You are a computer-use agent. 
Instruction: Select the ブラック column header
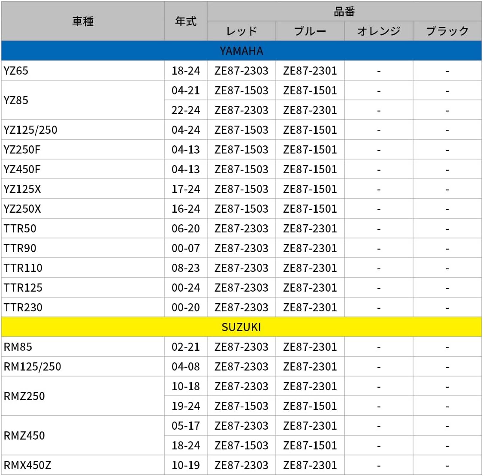pyautogui.click(x=447, y=31)
